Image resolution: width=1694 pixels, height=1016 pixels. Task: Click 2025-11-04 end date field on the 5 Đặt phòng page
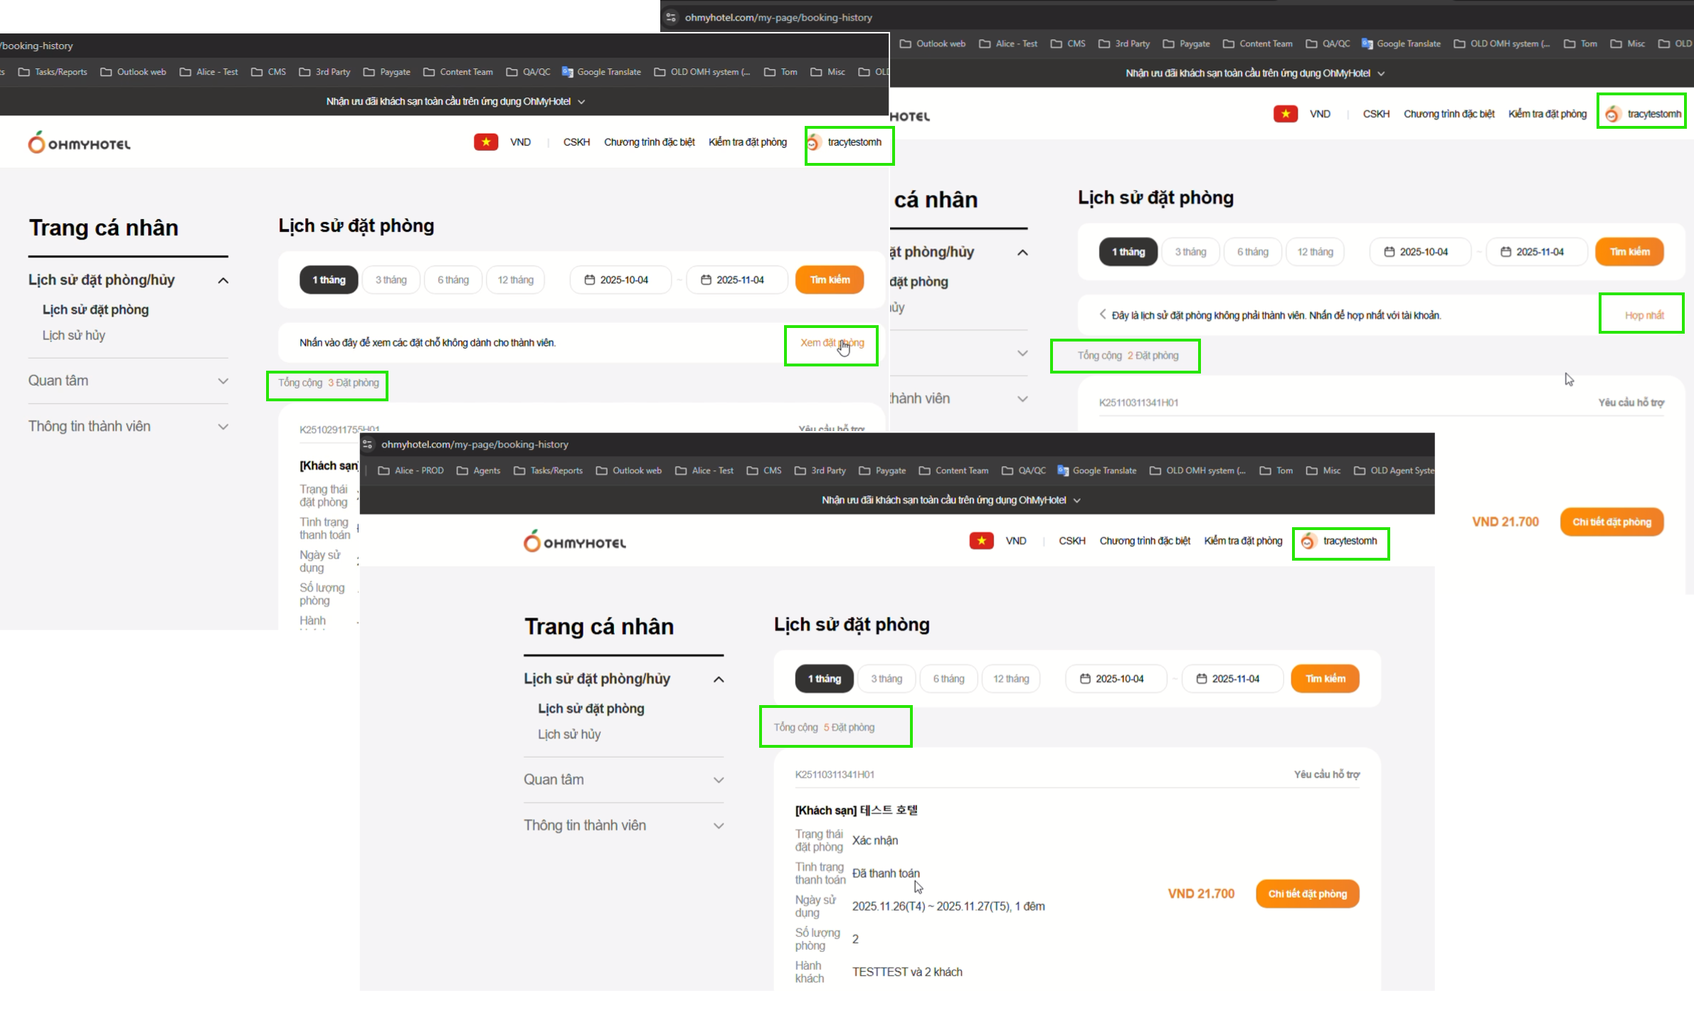click(x=1232, y=679)
